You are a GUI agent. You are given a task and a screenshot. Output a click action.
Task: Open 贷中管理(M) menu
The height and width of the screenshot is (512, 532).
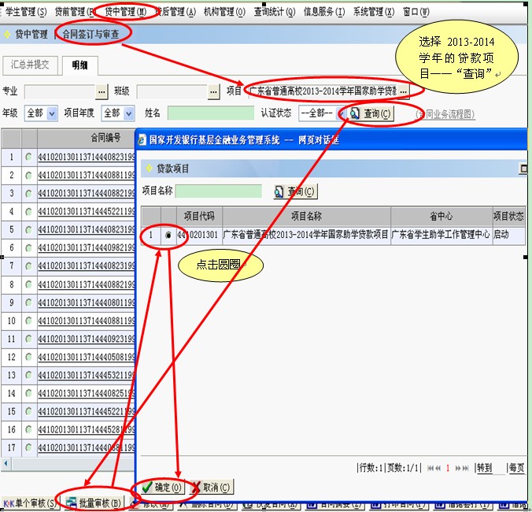pyautogui.click(x=125, y=12)
